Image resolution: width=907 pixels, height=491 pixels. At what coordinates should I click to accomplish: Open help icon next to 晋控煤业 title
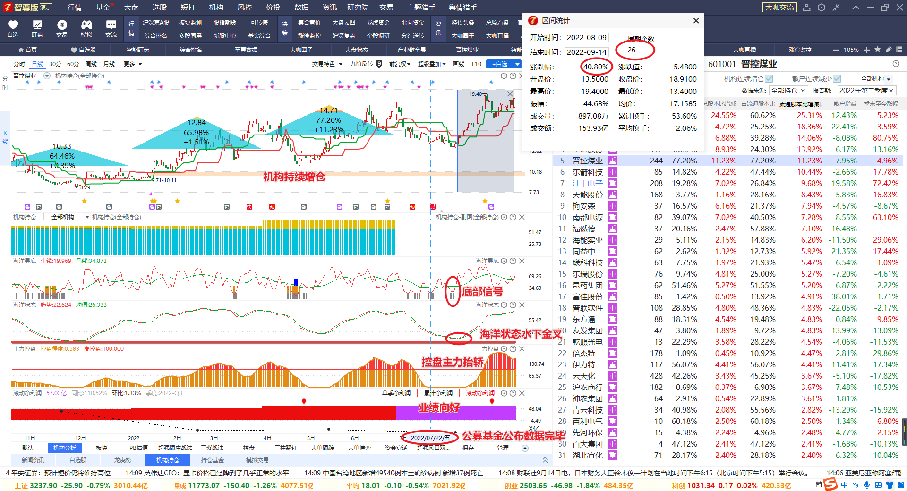point(896,64)
